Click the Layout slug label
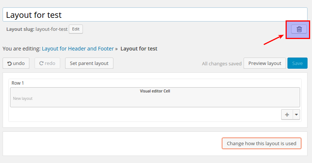The width and height of the screenshot is (312, 163). 20,29
